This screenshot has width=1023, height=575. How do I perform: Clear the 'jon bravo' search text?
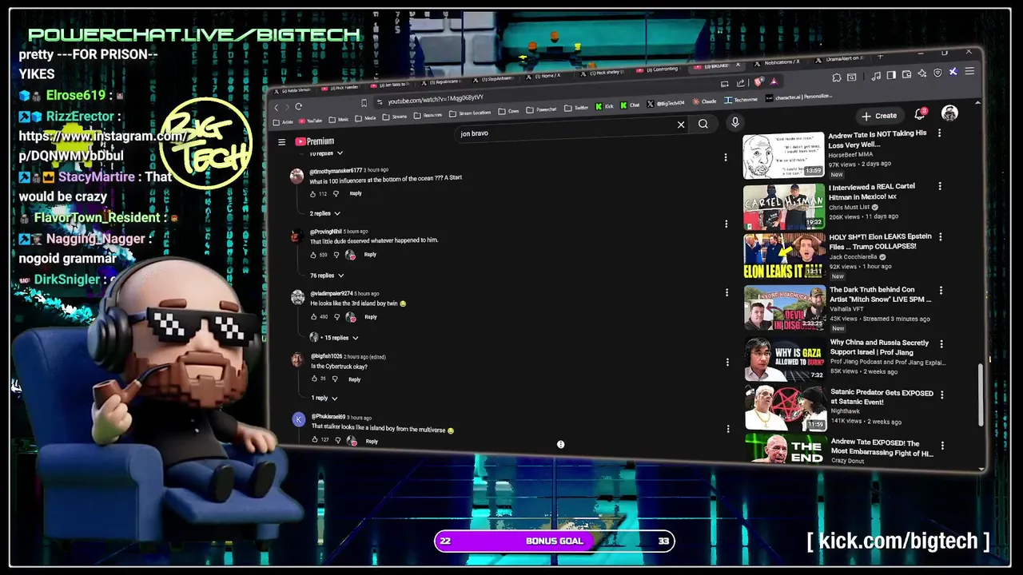click(681, 125)
